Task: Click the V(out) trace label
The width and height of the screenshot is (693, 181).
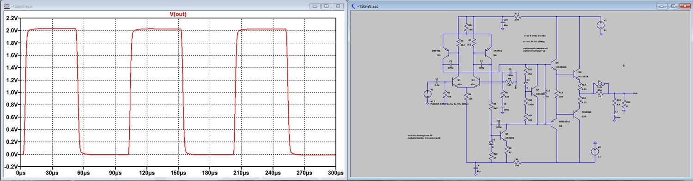Action: [x=178, y=14]
